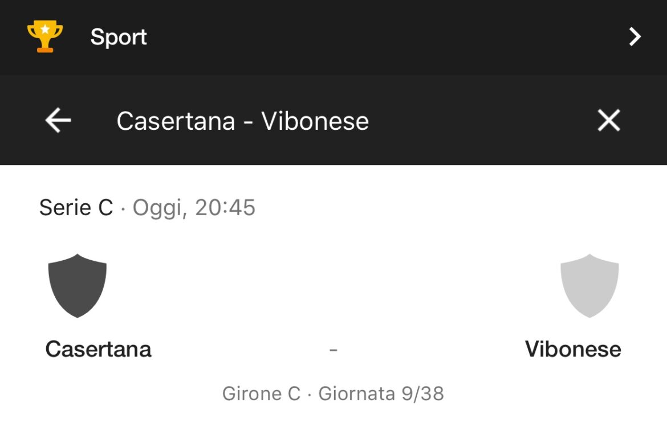The image size is (667, 435).
Task: Tap the score dash between teams
Action: pyautogui.click(x=333, y=350)
